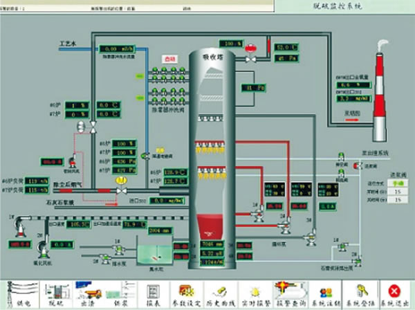
Task: Click 系统退出 red exit button
Action: tap(395, 294)
